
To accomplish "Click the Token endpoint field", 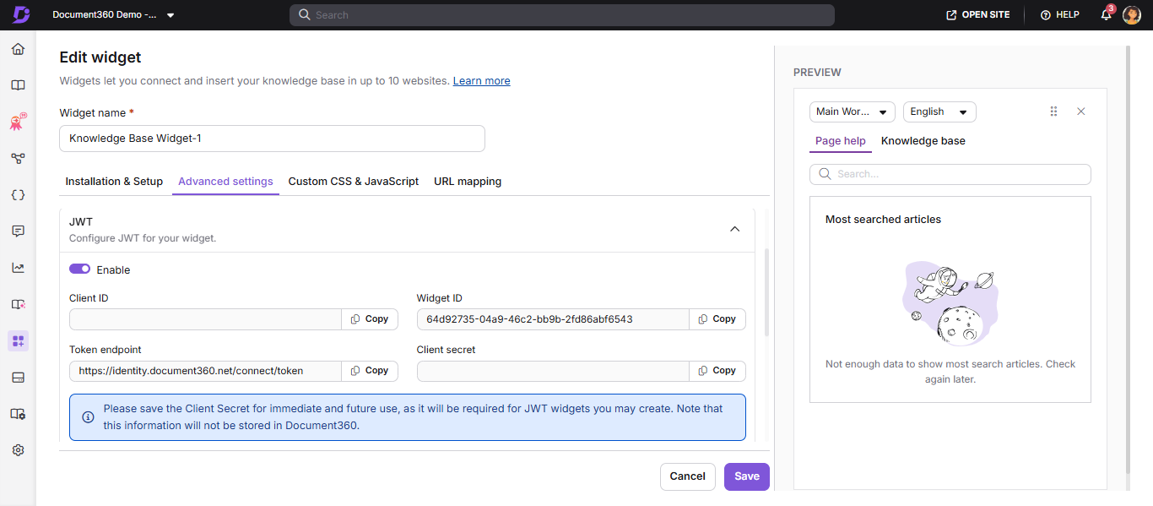I will point(205,371).
